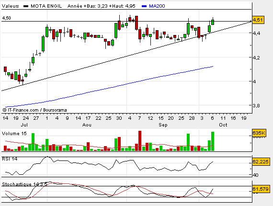Click the yellow 61,579 stochastic value tag
The width and height of the screenshot is (273, 206).
click(x=261, y=189)
